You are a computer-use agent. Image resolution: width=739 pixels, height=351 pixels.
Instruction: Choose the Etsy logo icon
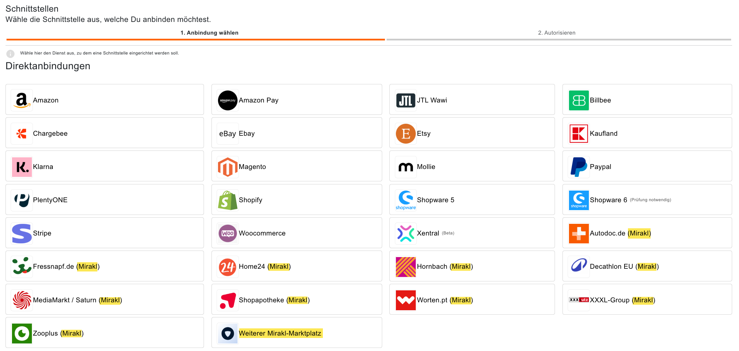[405, 134]
